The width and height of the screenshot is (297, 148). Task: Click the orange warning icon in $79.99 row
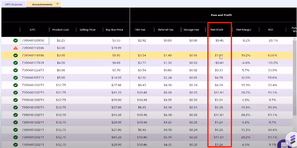tap(16, 48)
